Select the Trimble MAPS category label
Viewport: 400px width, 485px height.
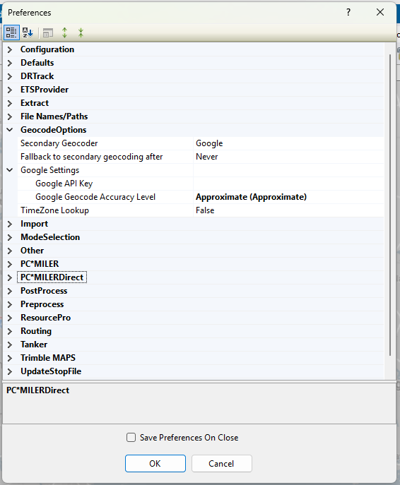48,358
